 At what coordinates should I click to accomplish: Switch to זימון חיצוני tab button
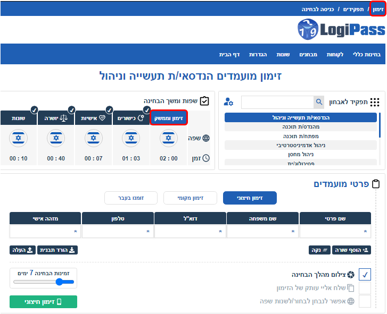coord(250,198)
